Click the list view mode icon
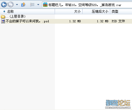The height and width of the screenshot is (110, 132). (x=32, y=5)
